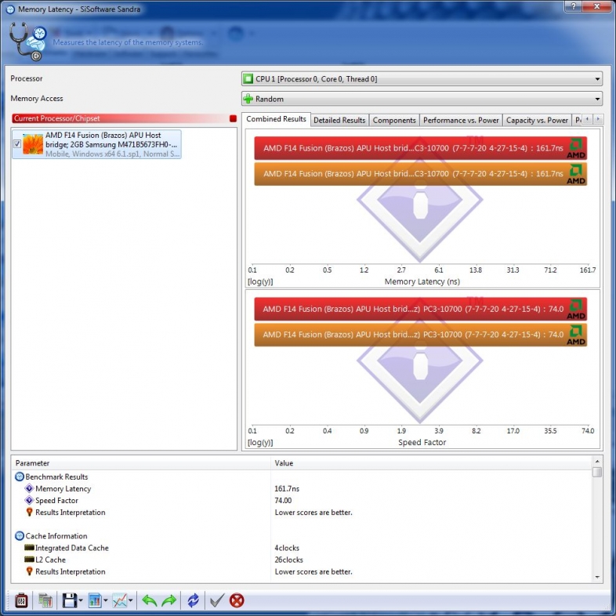Viewport: 616px width, 616px height.
Task: Click the diamond icon beside Speed Factor
Action: coord(29,500)
